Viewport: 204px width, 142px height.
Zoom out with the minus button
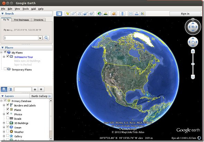pyautogui.click(x=193, y=77)
